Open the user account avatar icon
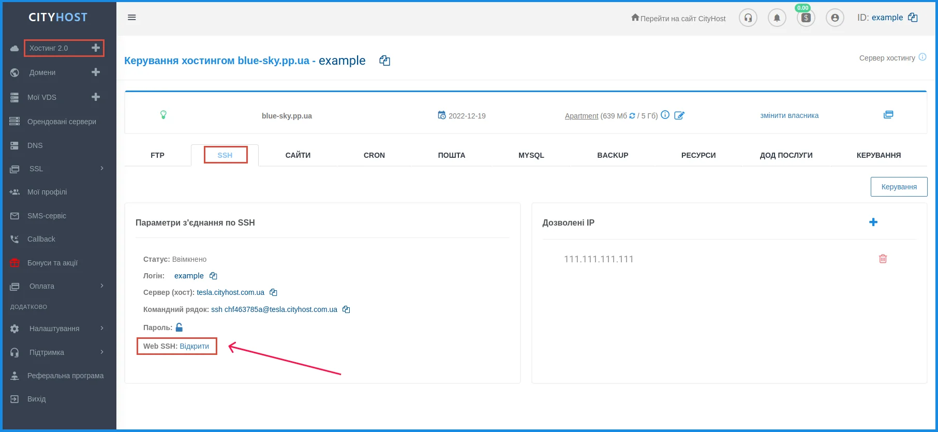The width and height of the screenshot is (938, 432). [835, 18]
